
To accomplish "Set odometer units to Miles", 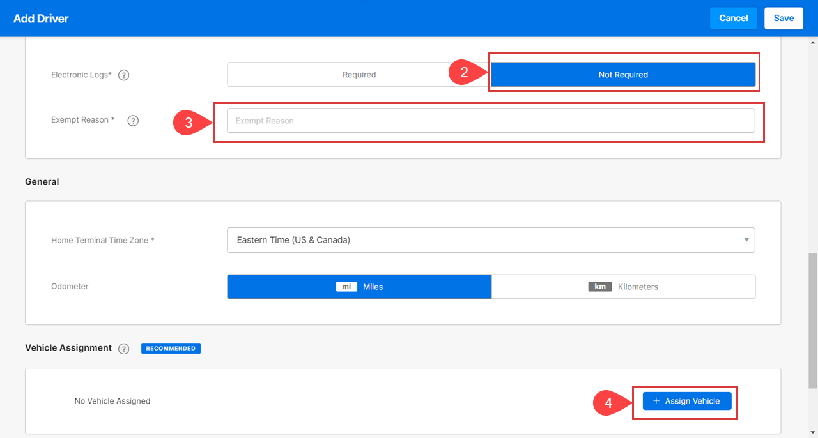I will (359, 287).
